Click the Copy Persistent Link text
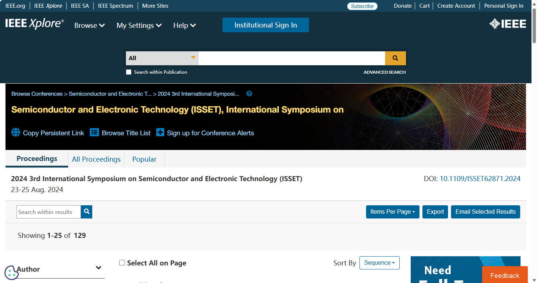537x283 pixels. pyautogui.click(x=53, y=133)
